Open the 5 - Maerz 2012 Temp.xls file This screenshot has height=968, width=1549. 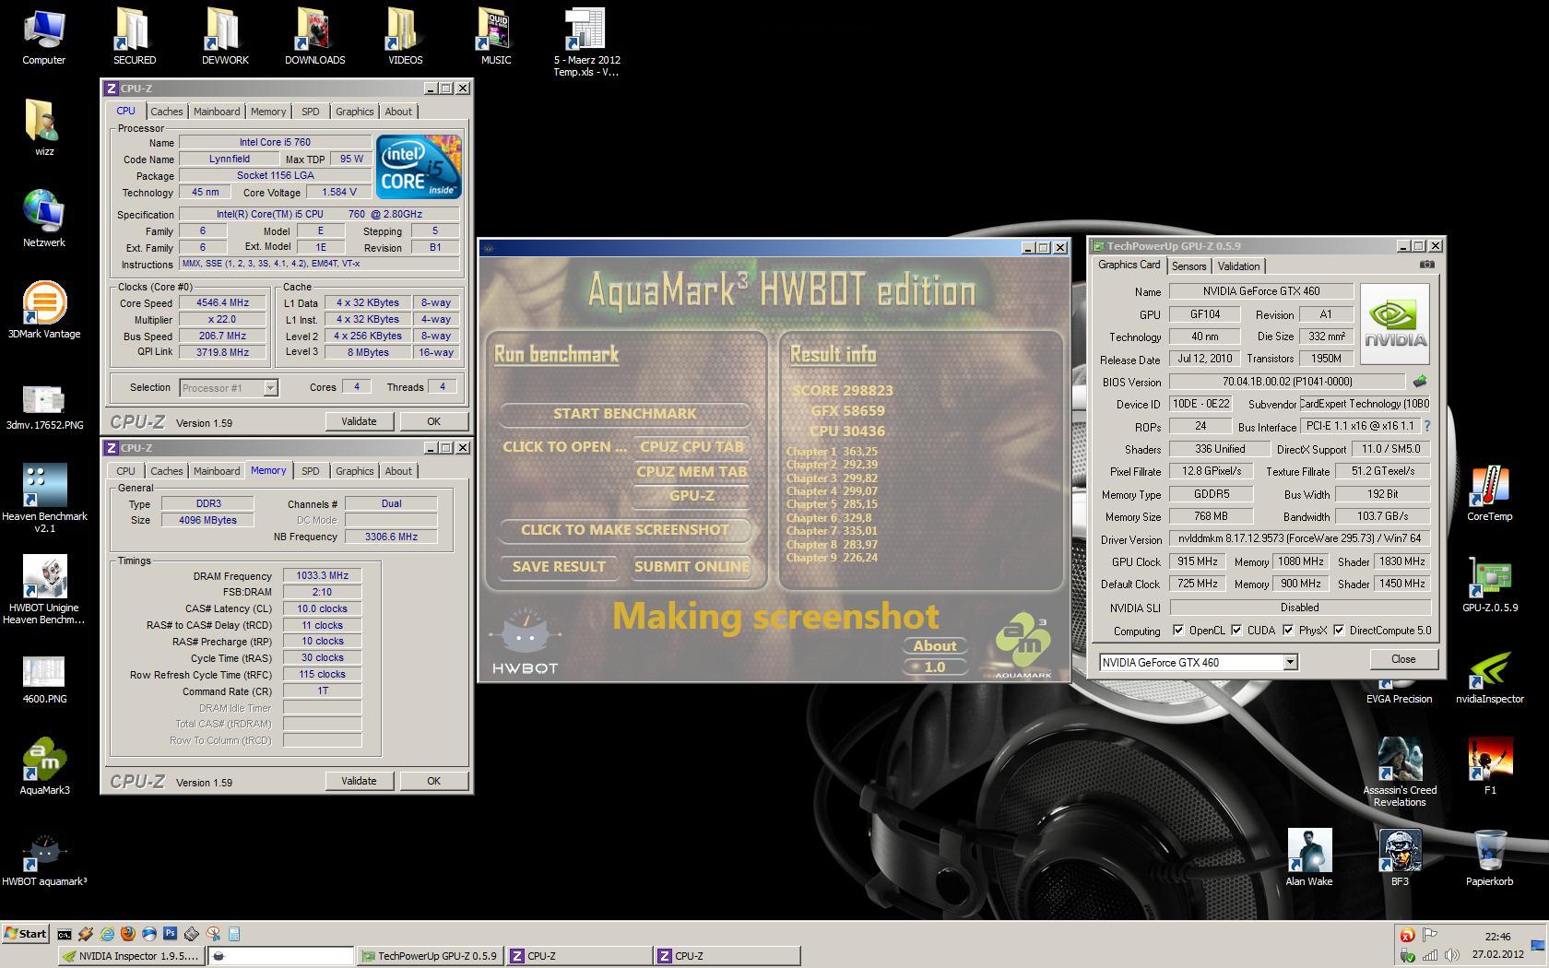point(586,42)
